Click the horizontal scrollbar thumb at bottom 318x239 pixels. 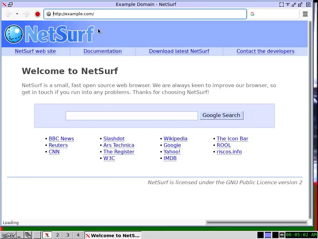[x=257, y=222]
